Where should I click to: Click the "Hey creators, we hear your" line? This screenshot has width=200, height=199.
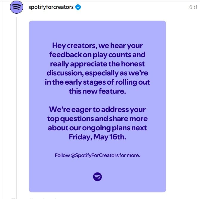click(x=97, y=46)
